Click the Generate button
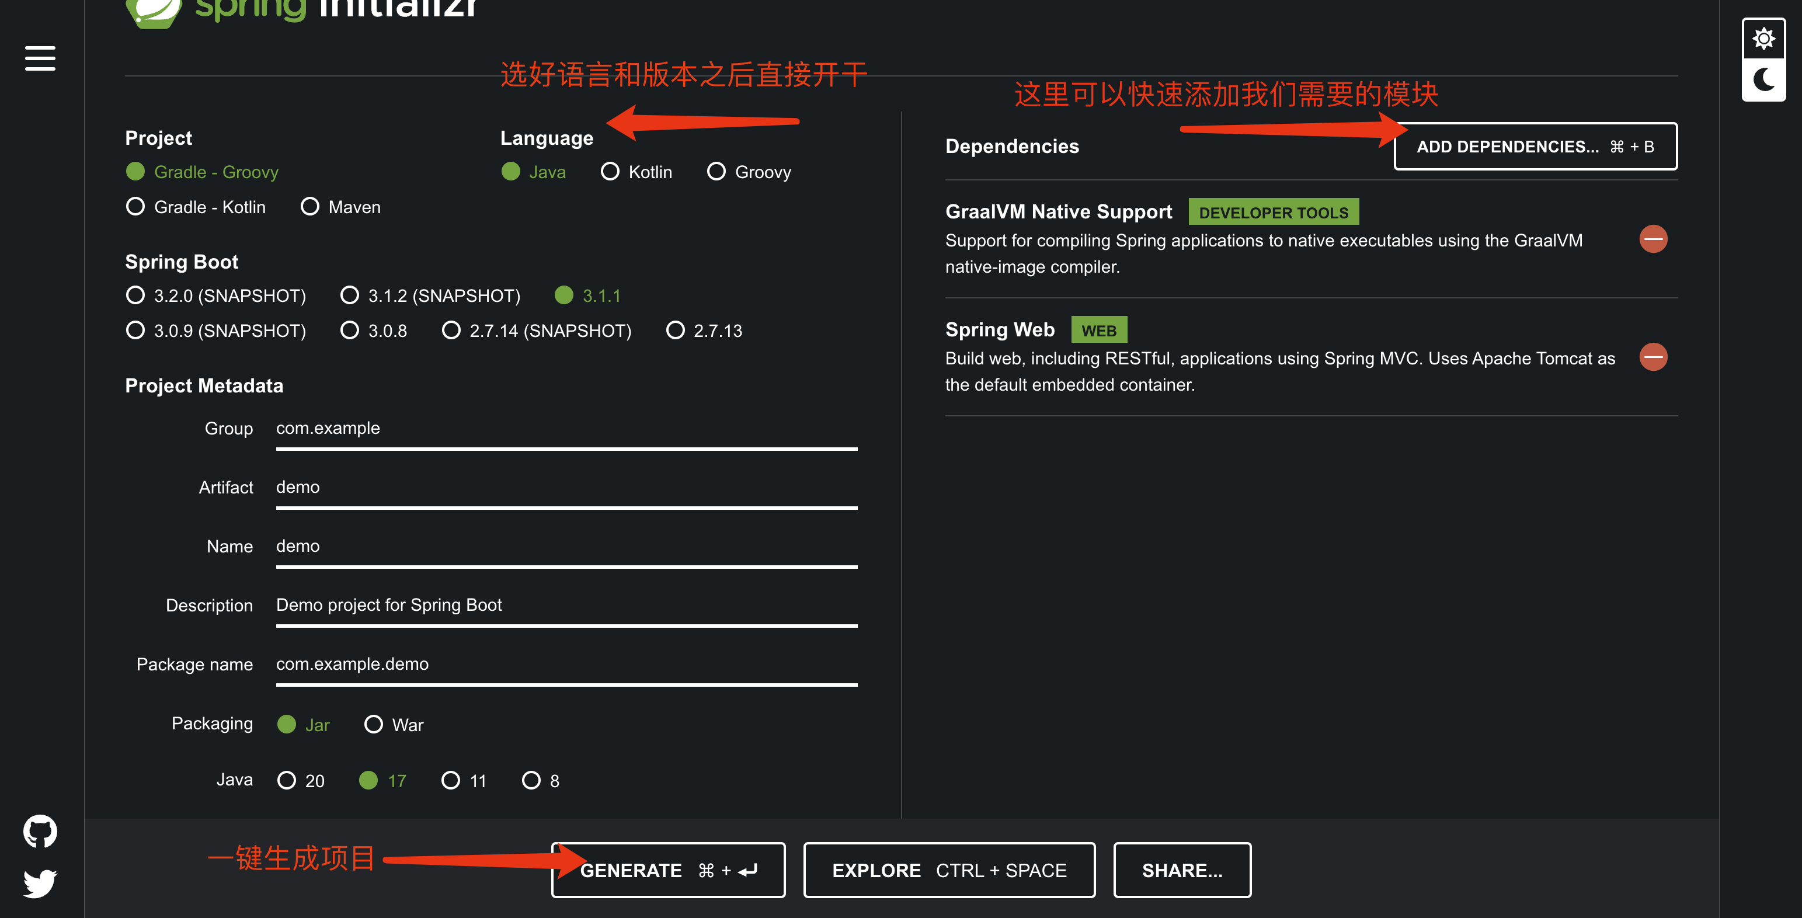The image size is (1802, 918). pyautogui.click(x=668, y=871)
